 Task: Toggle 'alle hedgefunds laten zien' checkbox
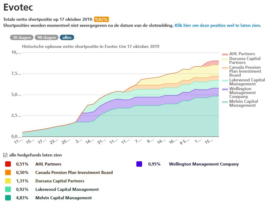5,155
